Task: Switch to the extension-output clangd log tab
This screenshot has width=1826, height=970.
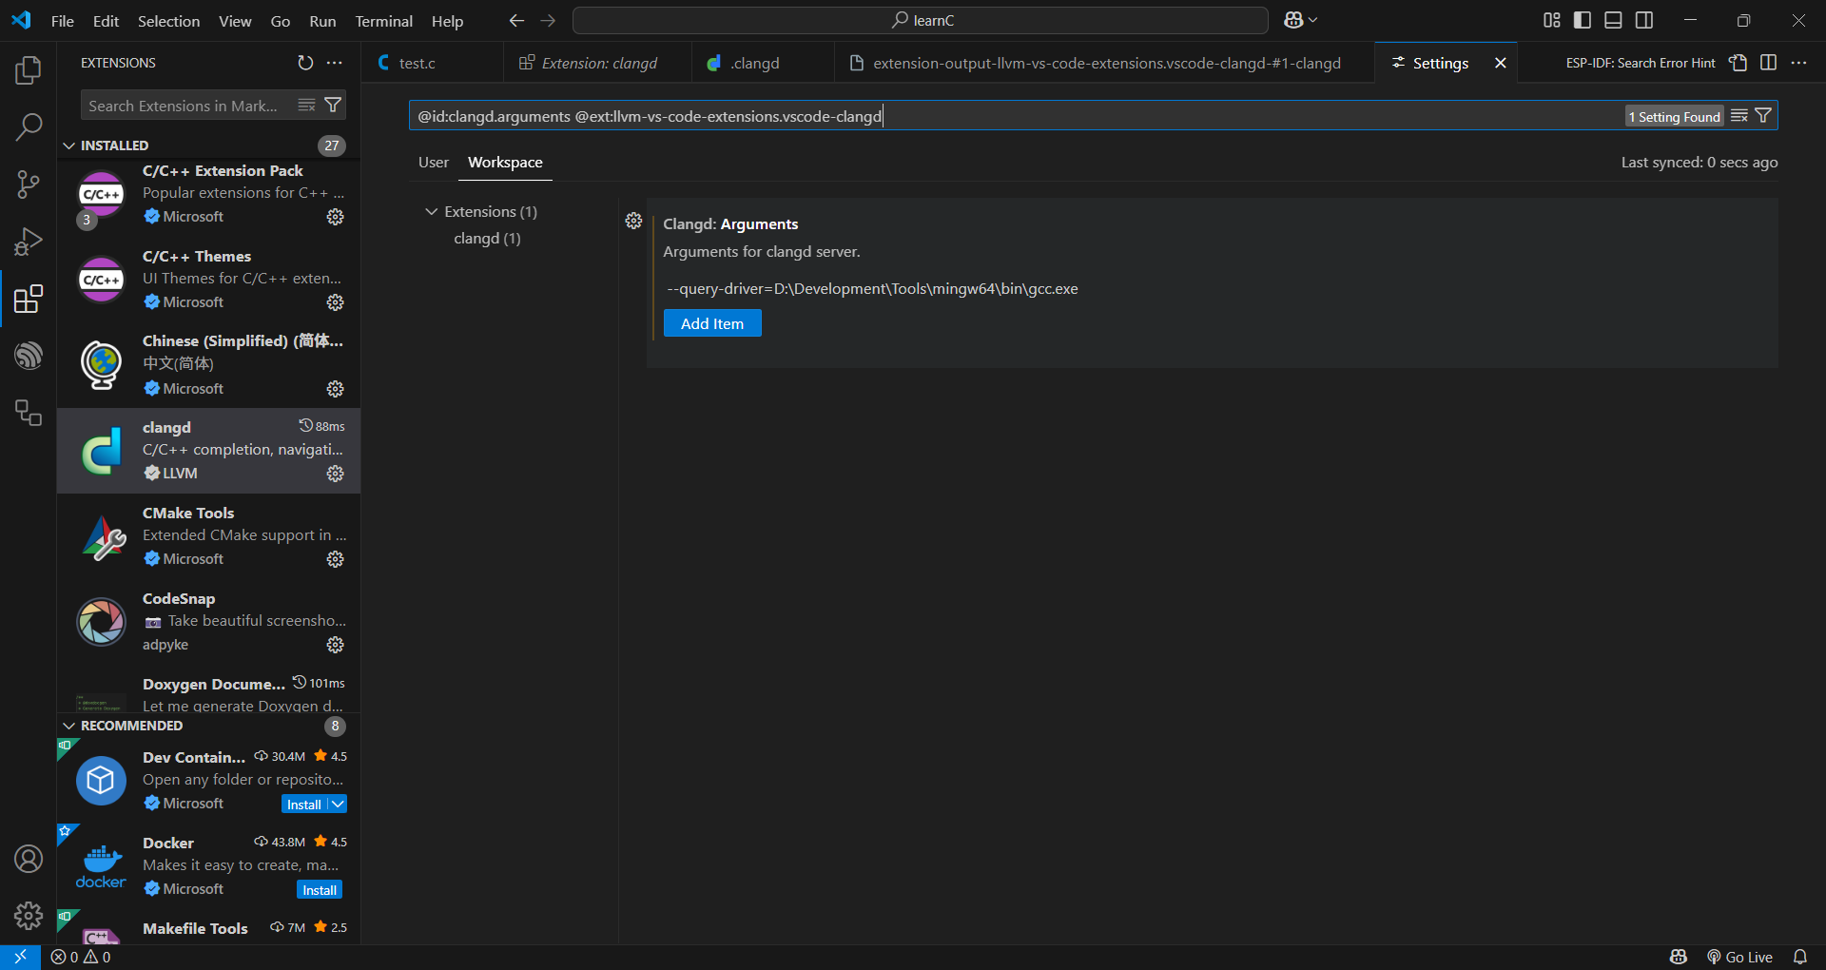Action: [1104, 63]
